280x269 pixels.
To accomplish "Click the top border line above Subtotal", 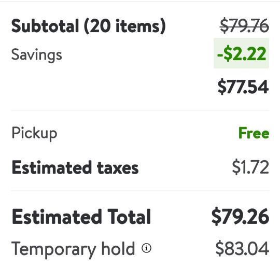I will 140,1.
